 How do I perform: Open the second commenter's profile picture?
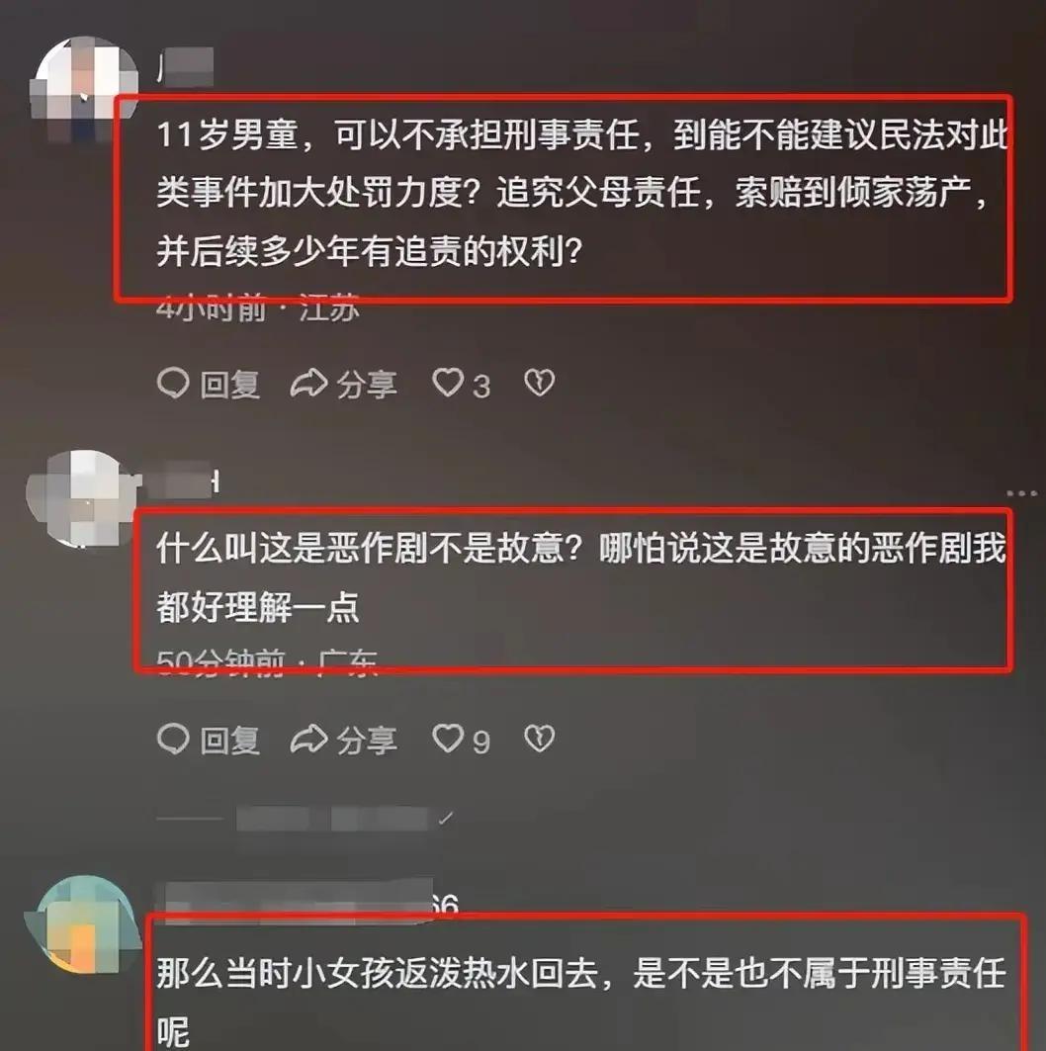[82, 498]
